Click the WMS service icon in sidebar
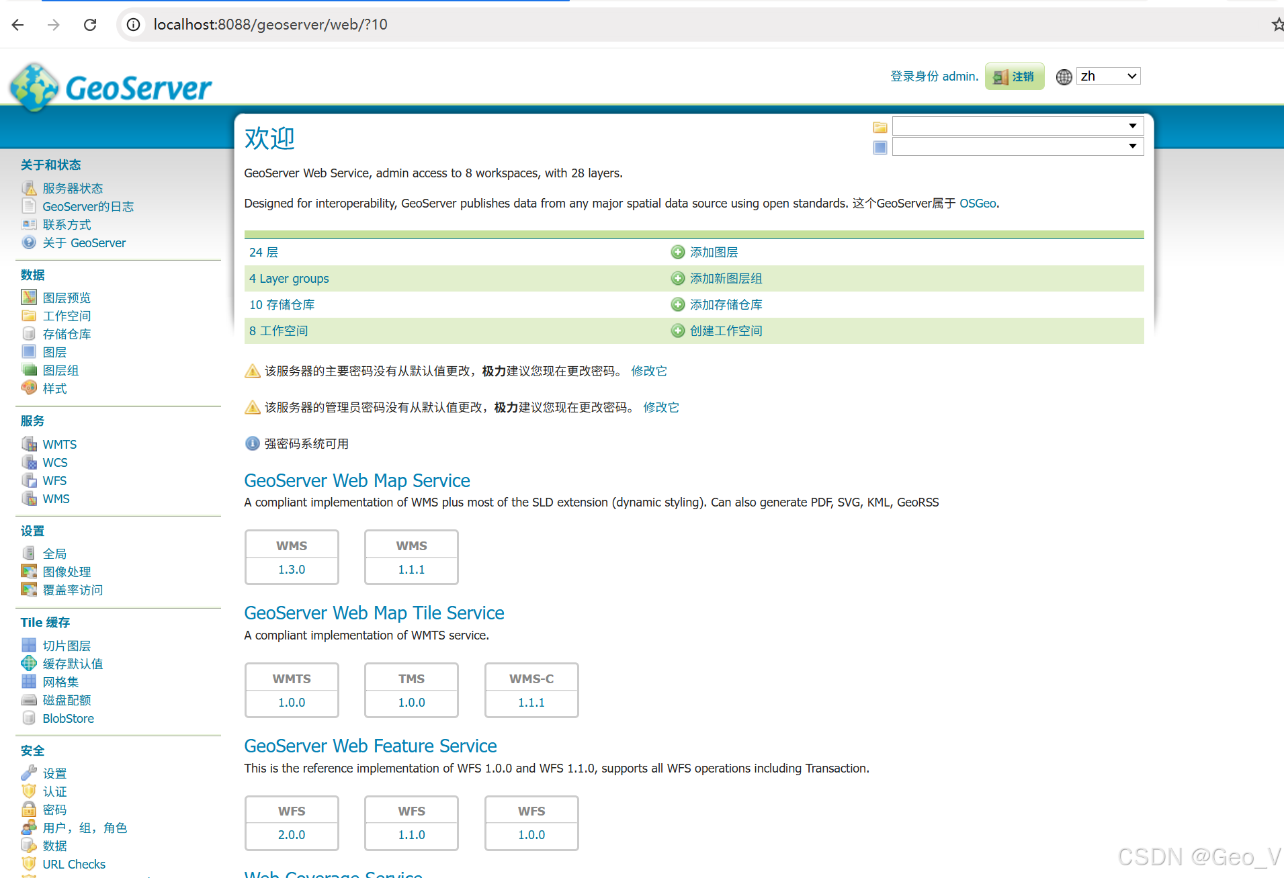 [29, 498]
